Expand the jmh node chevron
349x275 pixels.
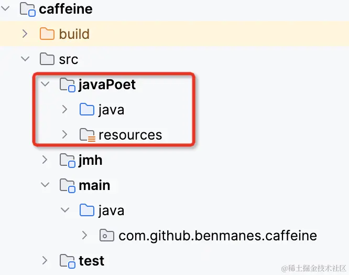coord(45,160)
